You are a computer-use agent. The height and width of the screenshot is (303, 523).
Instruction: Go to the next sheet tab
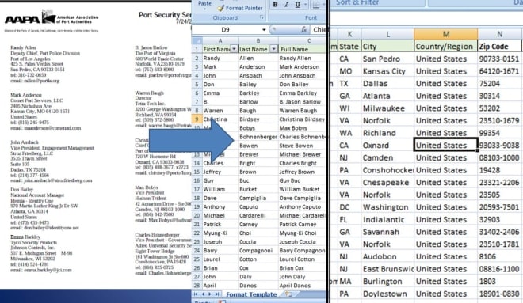pyautogui.click(x=210, y=294)
